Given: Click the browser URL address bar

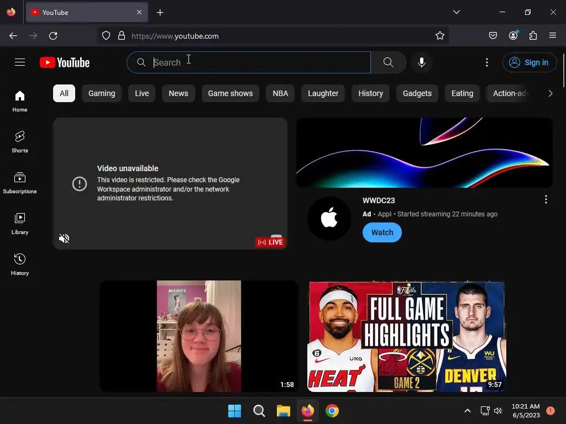Looking at the screenshot, I should pyautogui.click(x=273, y=36).
